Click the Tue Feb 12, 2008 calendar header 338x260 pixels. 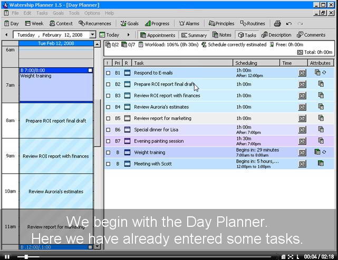56,44
